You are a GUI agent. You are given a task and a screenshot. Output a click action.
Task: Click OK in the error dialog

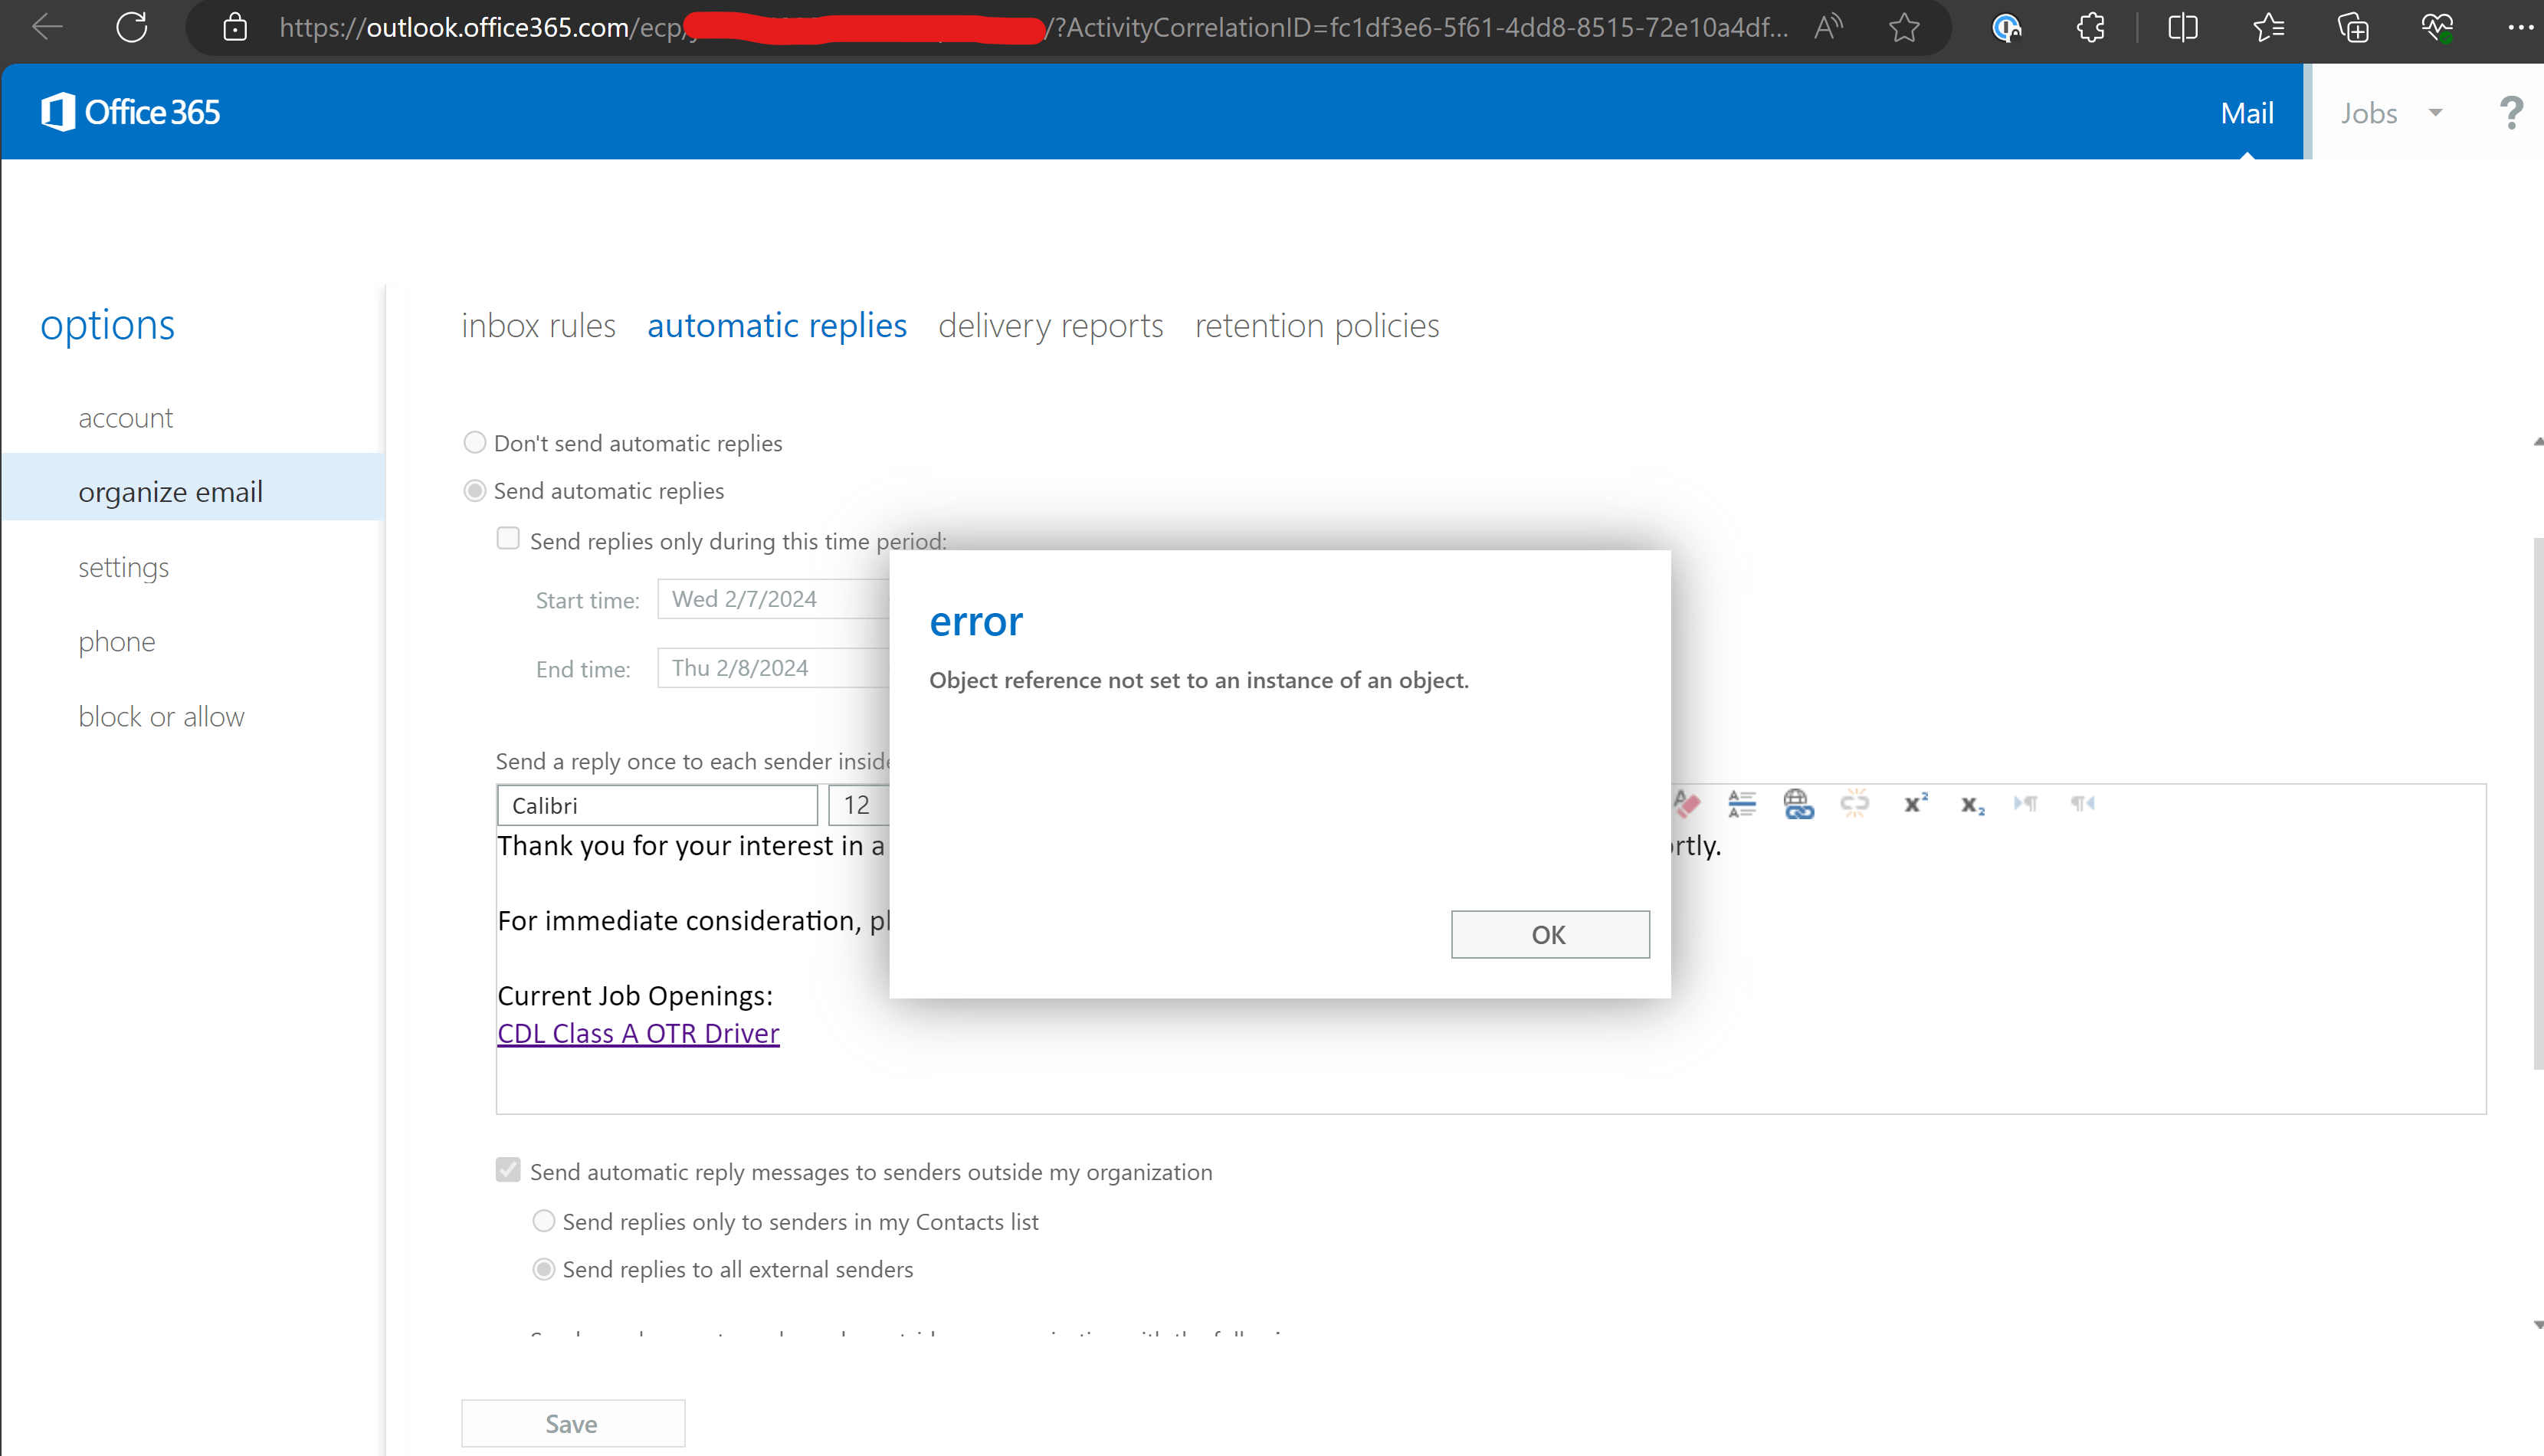click(x=1549, y=934)
